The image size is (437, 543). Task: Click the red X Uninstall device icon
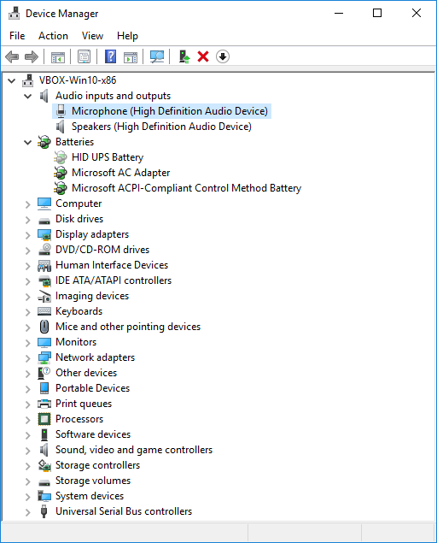tap(203, 56)
